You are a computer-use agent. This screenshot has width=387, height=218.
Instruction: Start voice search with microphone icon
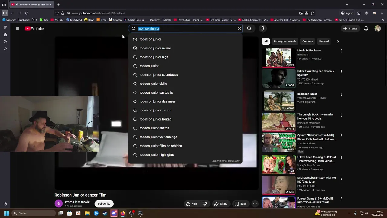(263, 28)
